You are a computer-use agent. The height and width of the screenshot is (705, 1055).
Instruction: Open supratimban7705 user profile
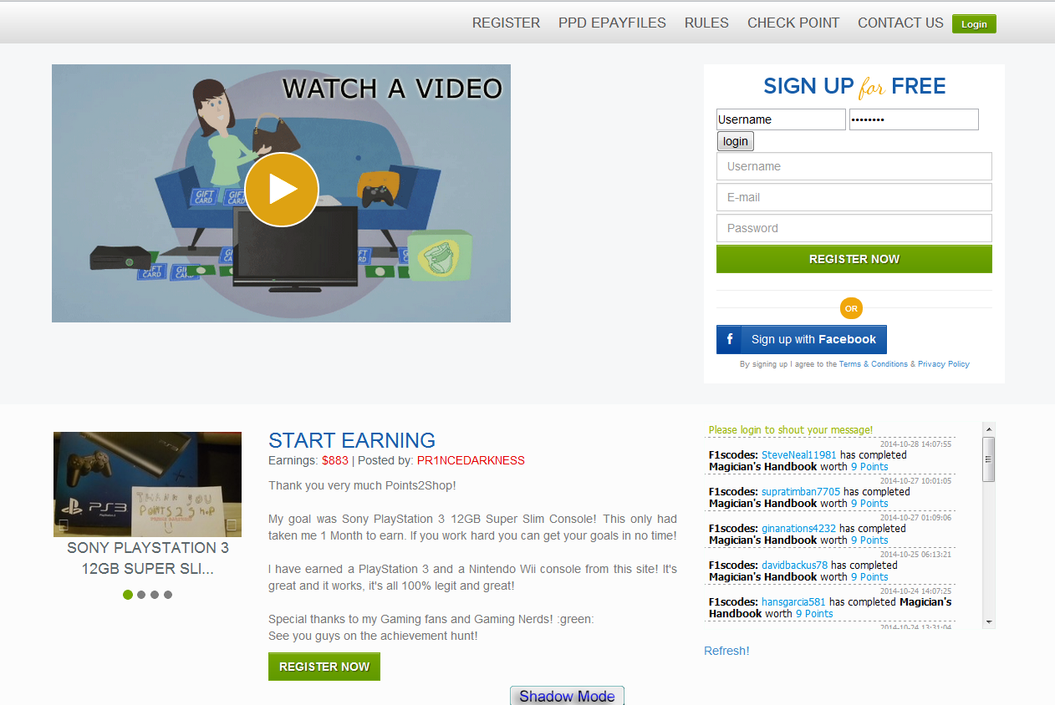tap(801, 492)
